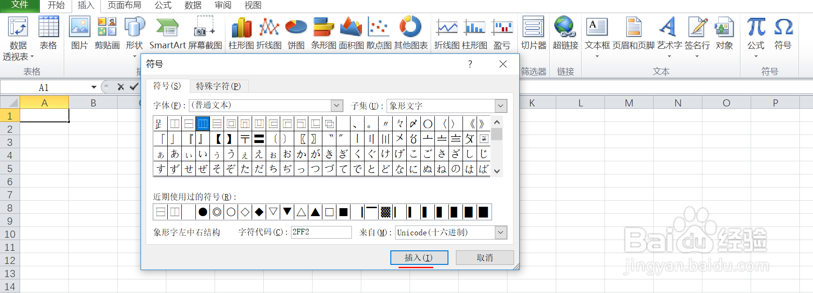
Task: Insert a Slicer
Action: point(534,33)
